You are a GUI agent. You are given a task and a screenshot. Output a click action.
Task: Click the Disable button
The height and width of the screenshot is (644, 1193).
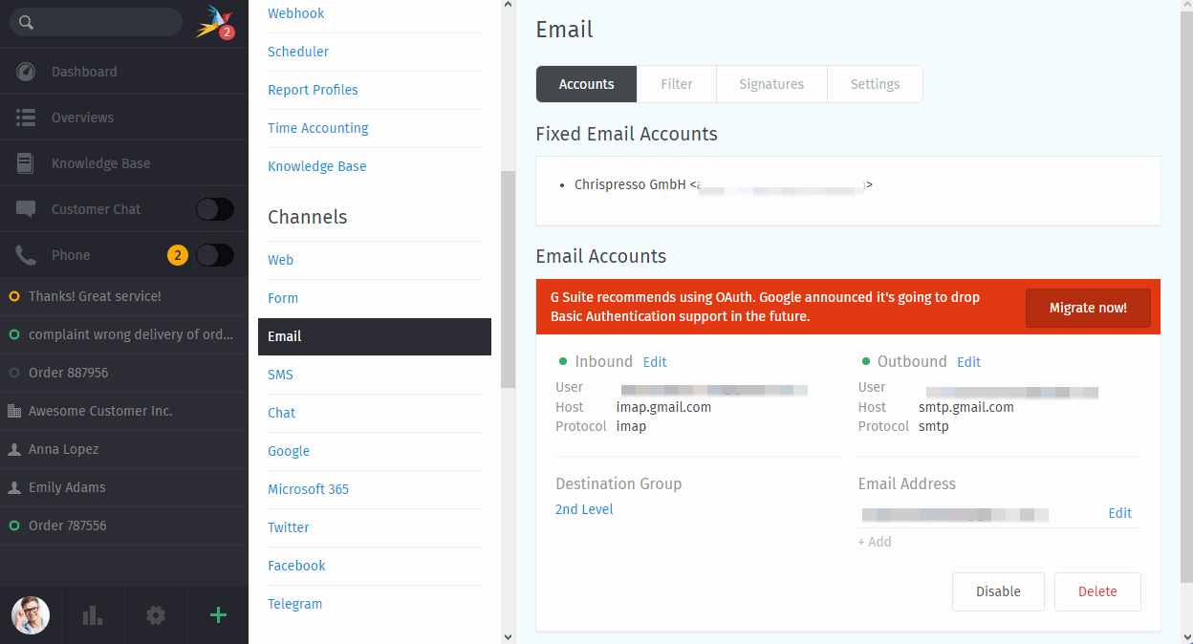(x=998, y=591)
